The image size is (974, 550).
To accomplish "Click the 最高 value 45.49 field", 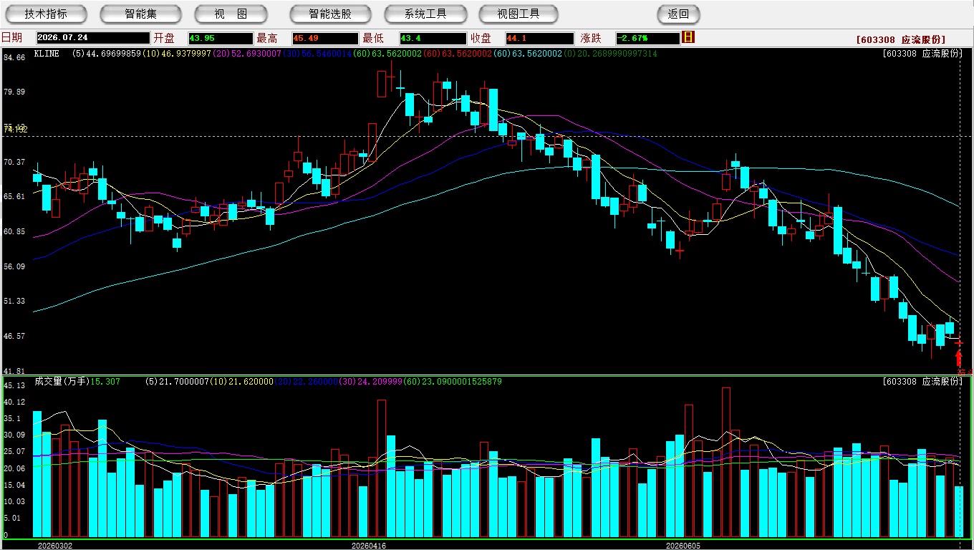I will (324, 38).
